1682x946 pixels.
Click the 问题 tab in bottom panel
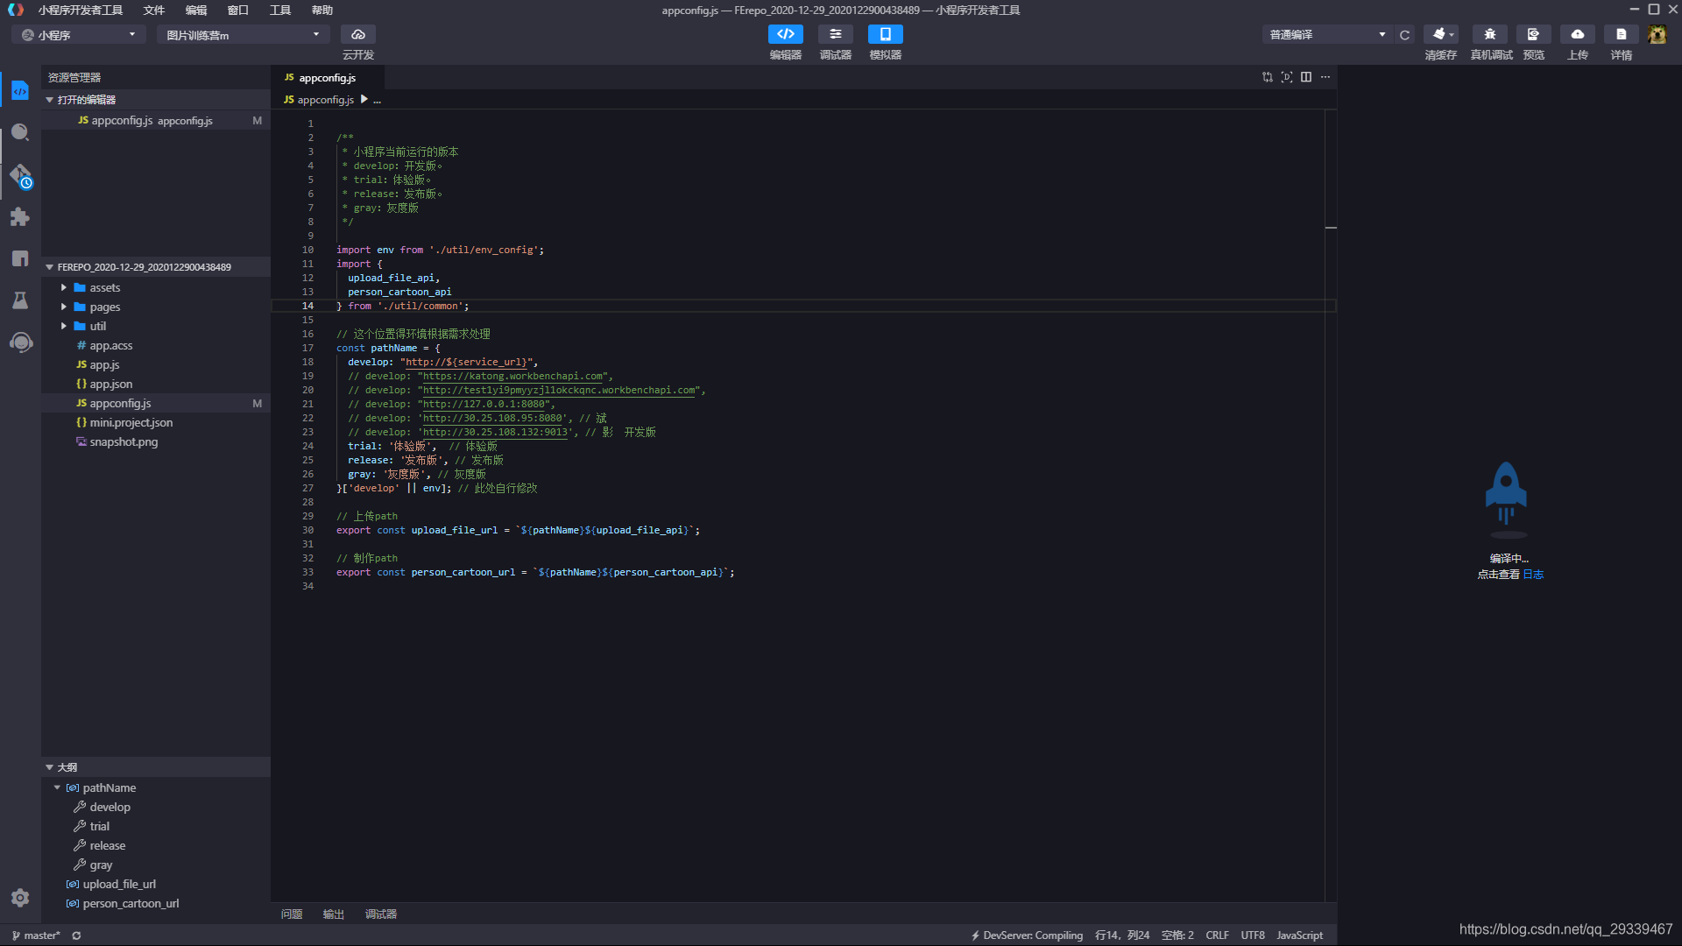click(291, 913)
